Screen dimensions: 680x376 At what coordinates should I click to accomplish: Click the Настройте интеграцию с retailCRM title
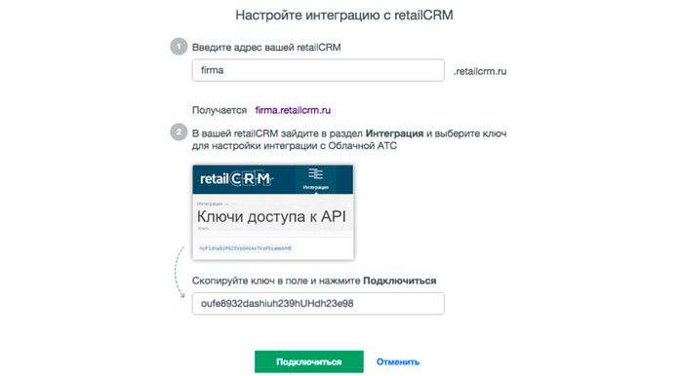[x=344, y=16]
